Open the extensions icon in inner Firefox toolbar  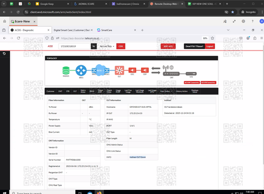[x=255, y=38]
